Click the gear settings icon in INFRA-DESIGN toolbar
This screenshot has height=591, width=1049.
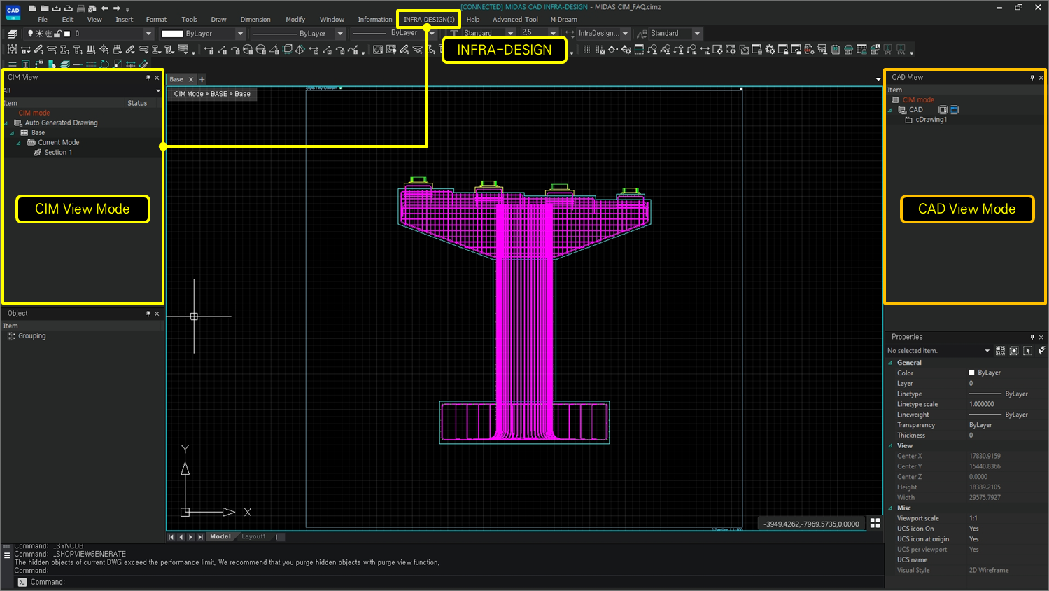[770, 50]
